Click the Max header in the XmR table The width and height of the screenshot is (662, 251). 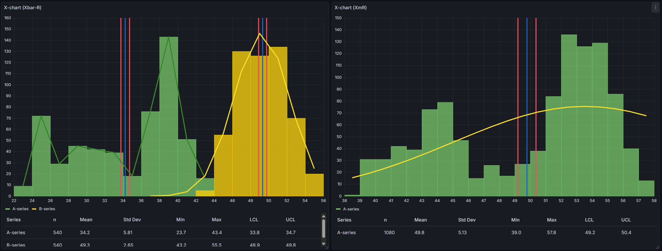552,220
